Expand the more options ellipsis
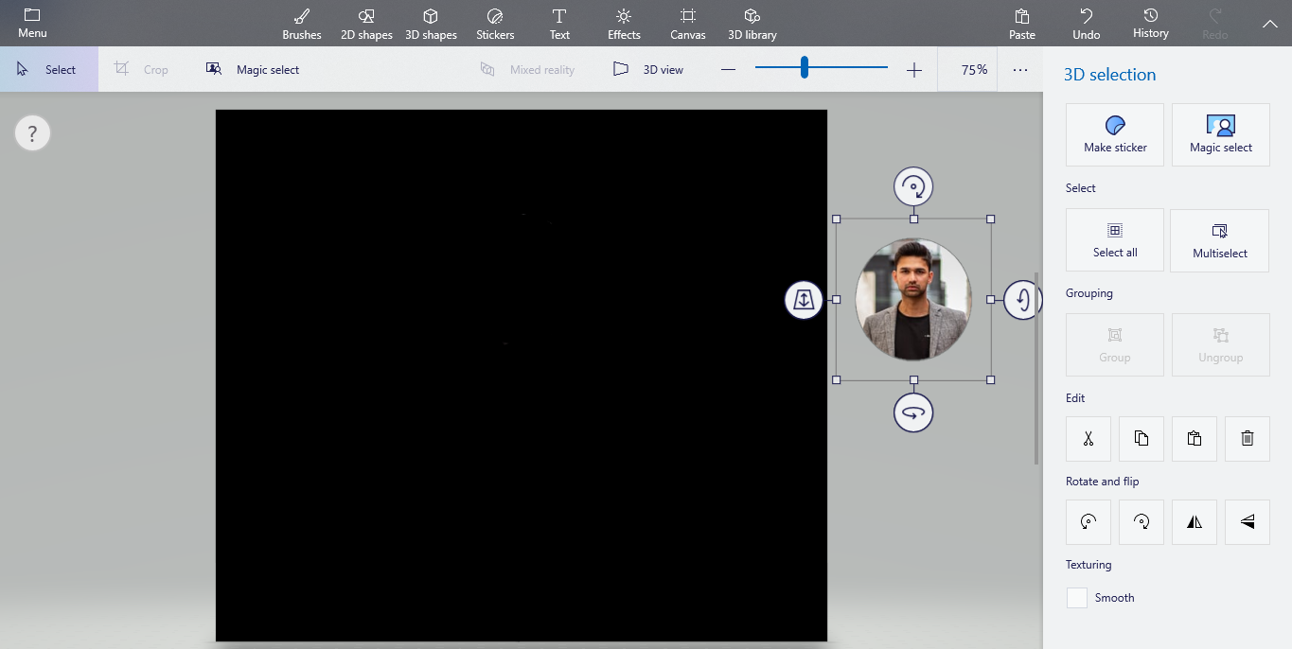Viewport: 1292px width, 649px height. tap(1020, 68)
